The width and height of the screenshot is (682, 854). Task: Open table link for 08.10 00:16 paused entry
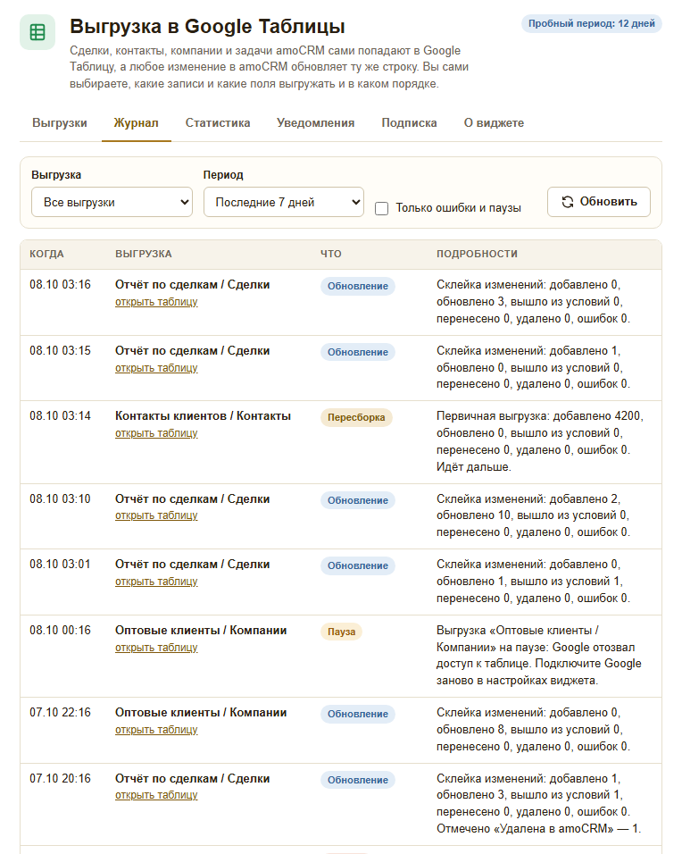tap(156, 648)
